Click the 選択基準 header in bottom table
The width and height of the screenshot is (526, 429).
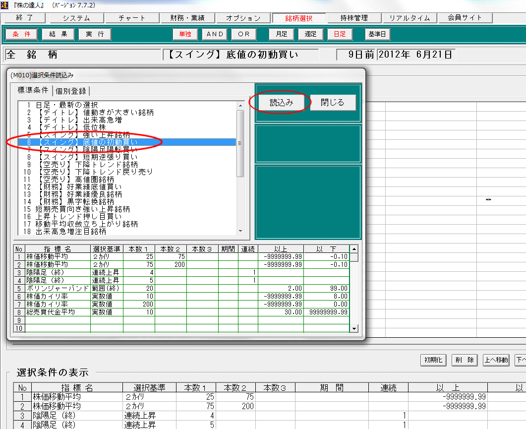pos(149,388)
